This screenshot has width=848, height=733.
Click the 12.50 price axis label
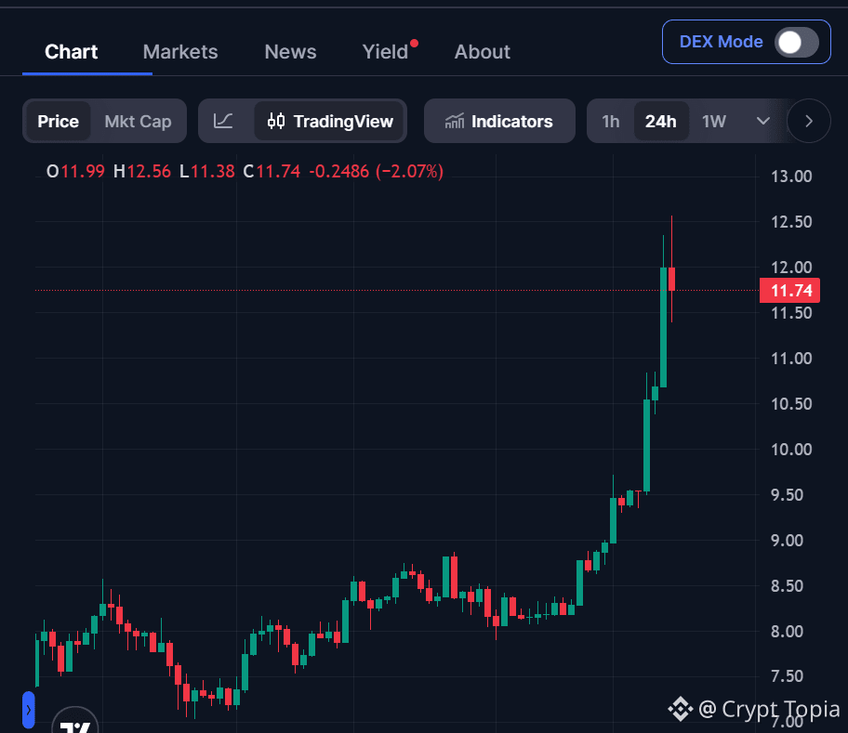791,222
